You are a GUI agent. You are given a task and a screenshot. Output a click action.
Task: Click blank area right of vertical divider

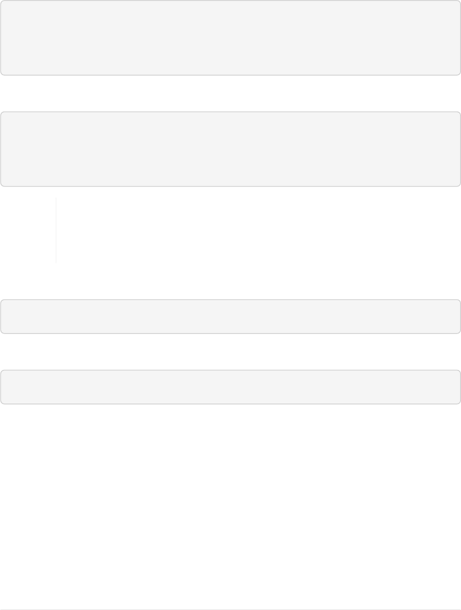click(x=254, y=230)
